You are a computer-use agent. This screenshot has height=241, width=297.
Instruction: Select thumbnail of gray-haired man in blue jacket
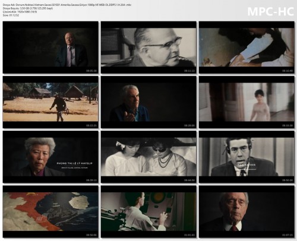(x=148, y=102)
